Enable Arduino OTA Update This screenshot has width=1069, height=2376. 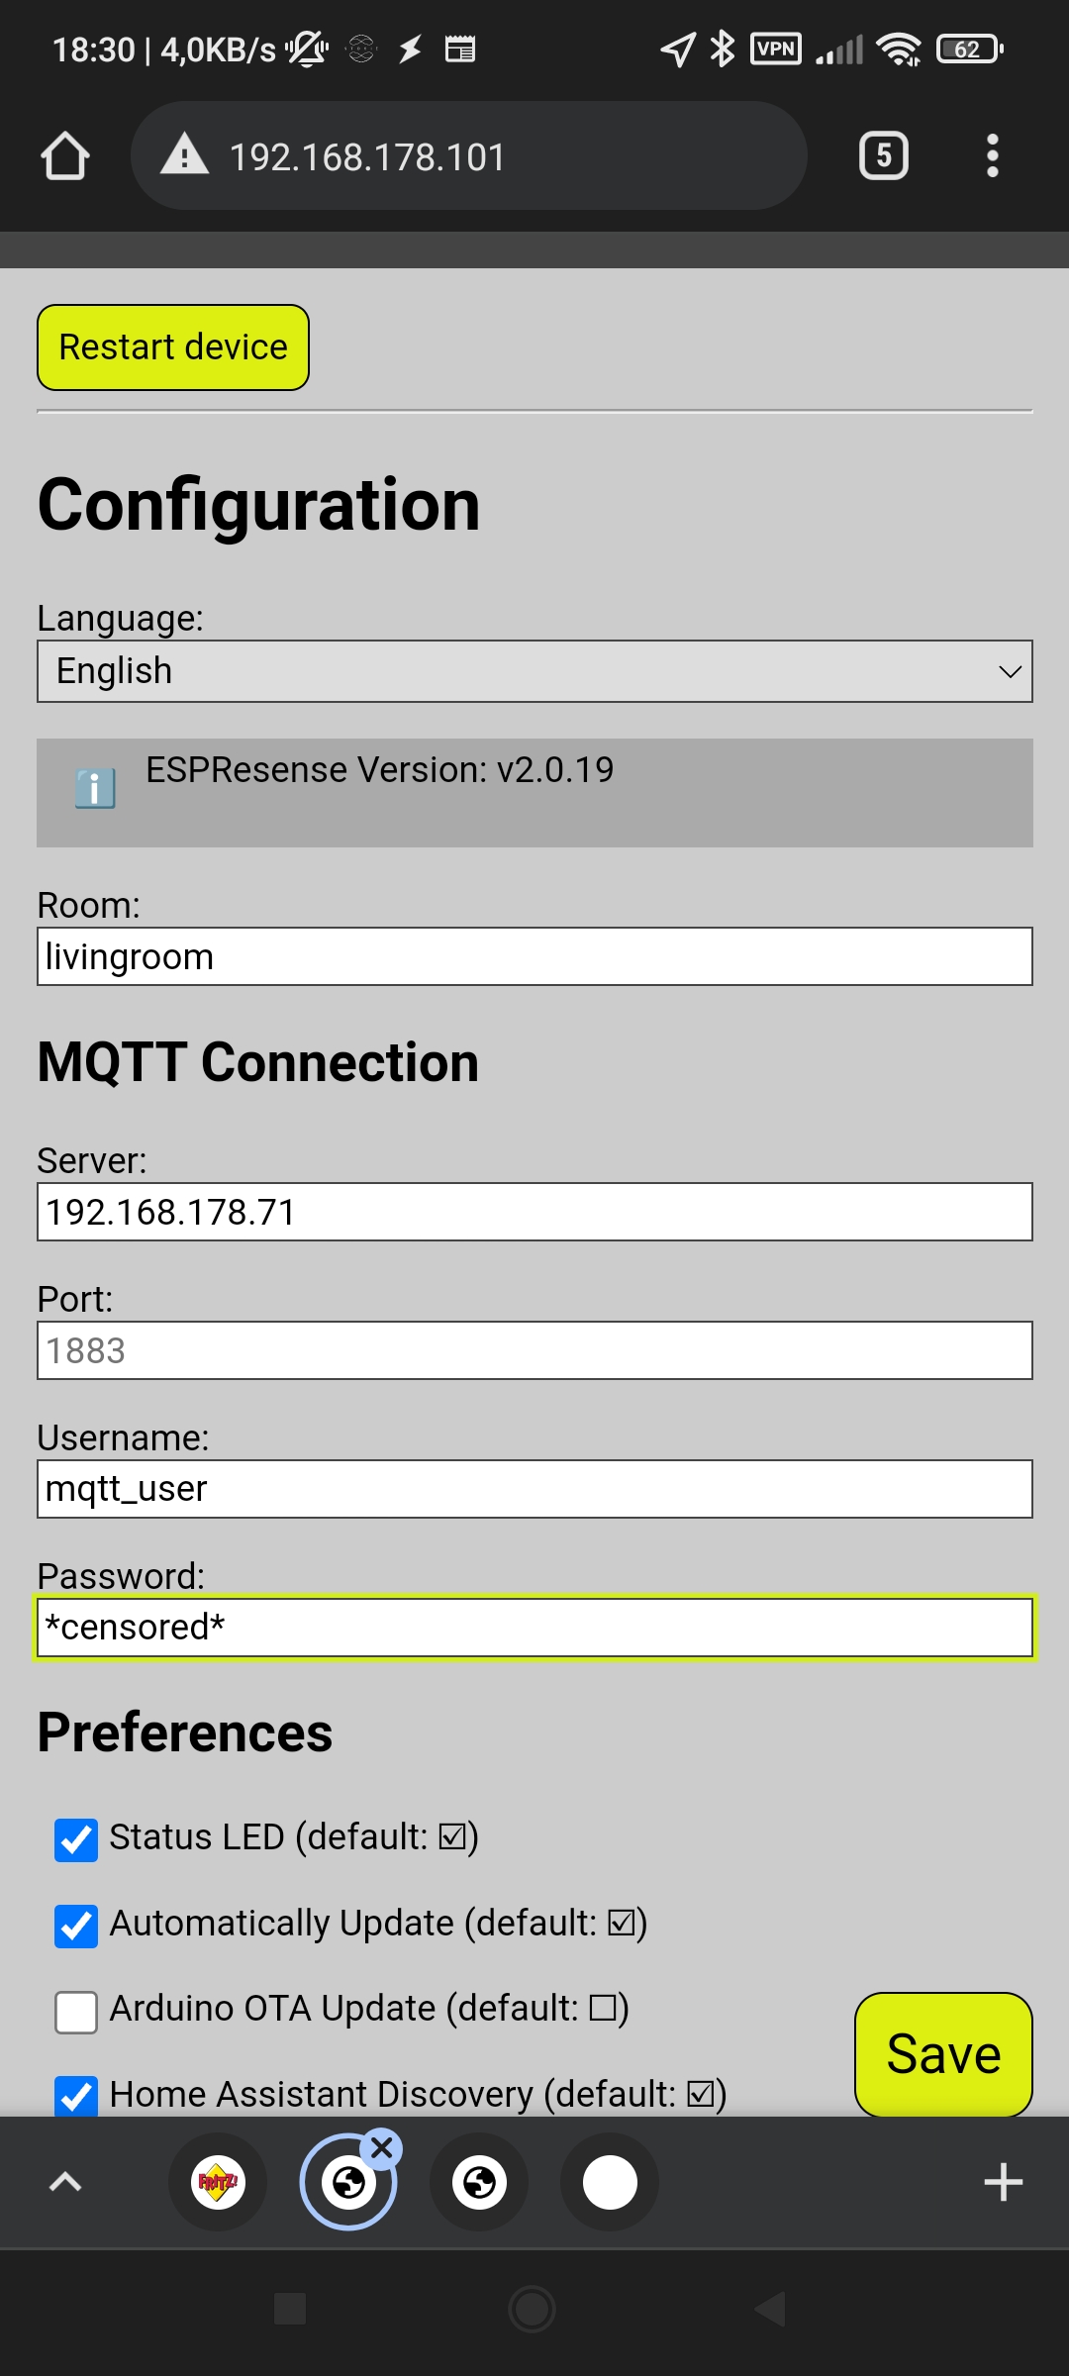[x=75, y=2010]
